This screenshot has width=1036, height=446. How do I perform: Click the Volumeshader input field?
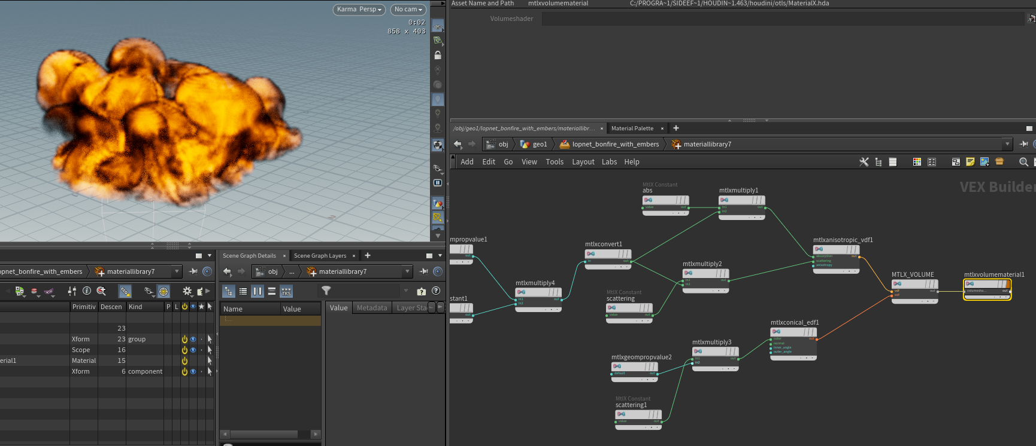[x=783, y=19]
